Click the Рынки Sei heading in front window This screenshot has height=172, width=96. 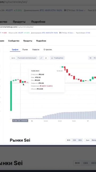(20, 140)
